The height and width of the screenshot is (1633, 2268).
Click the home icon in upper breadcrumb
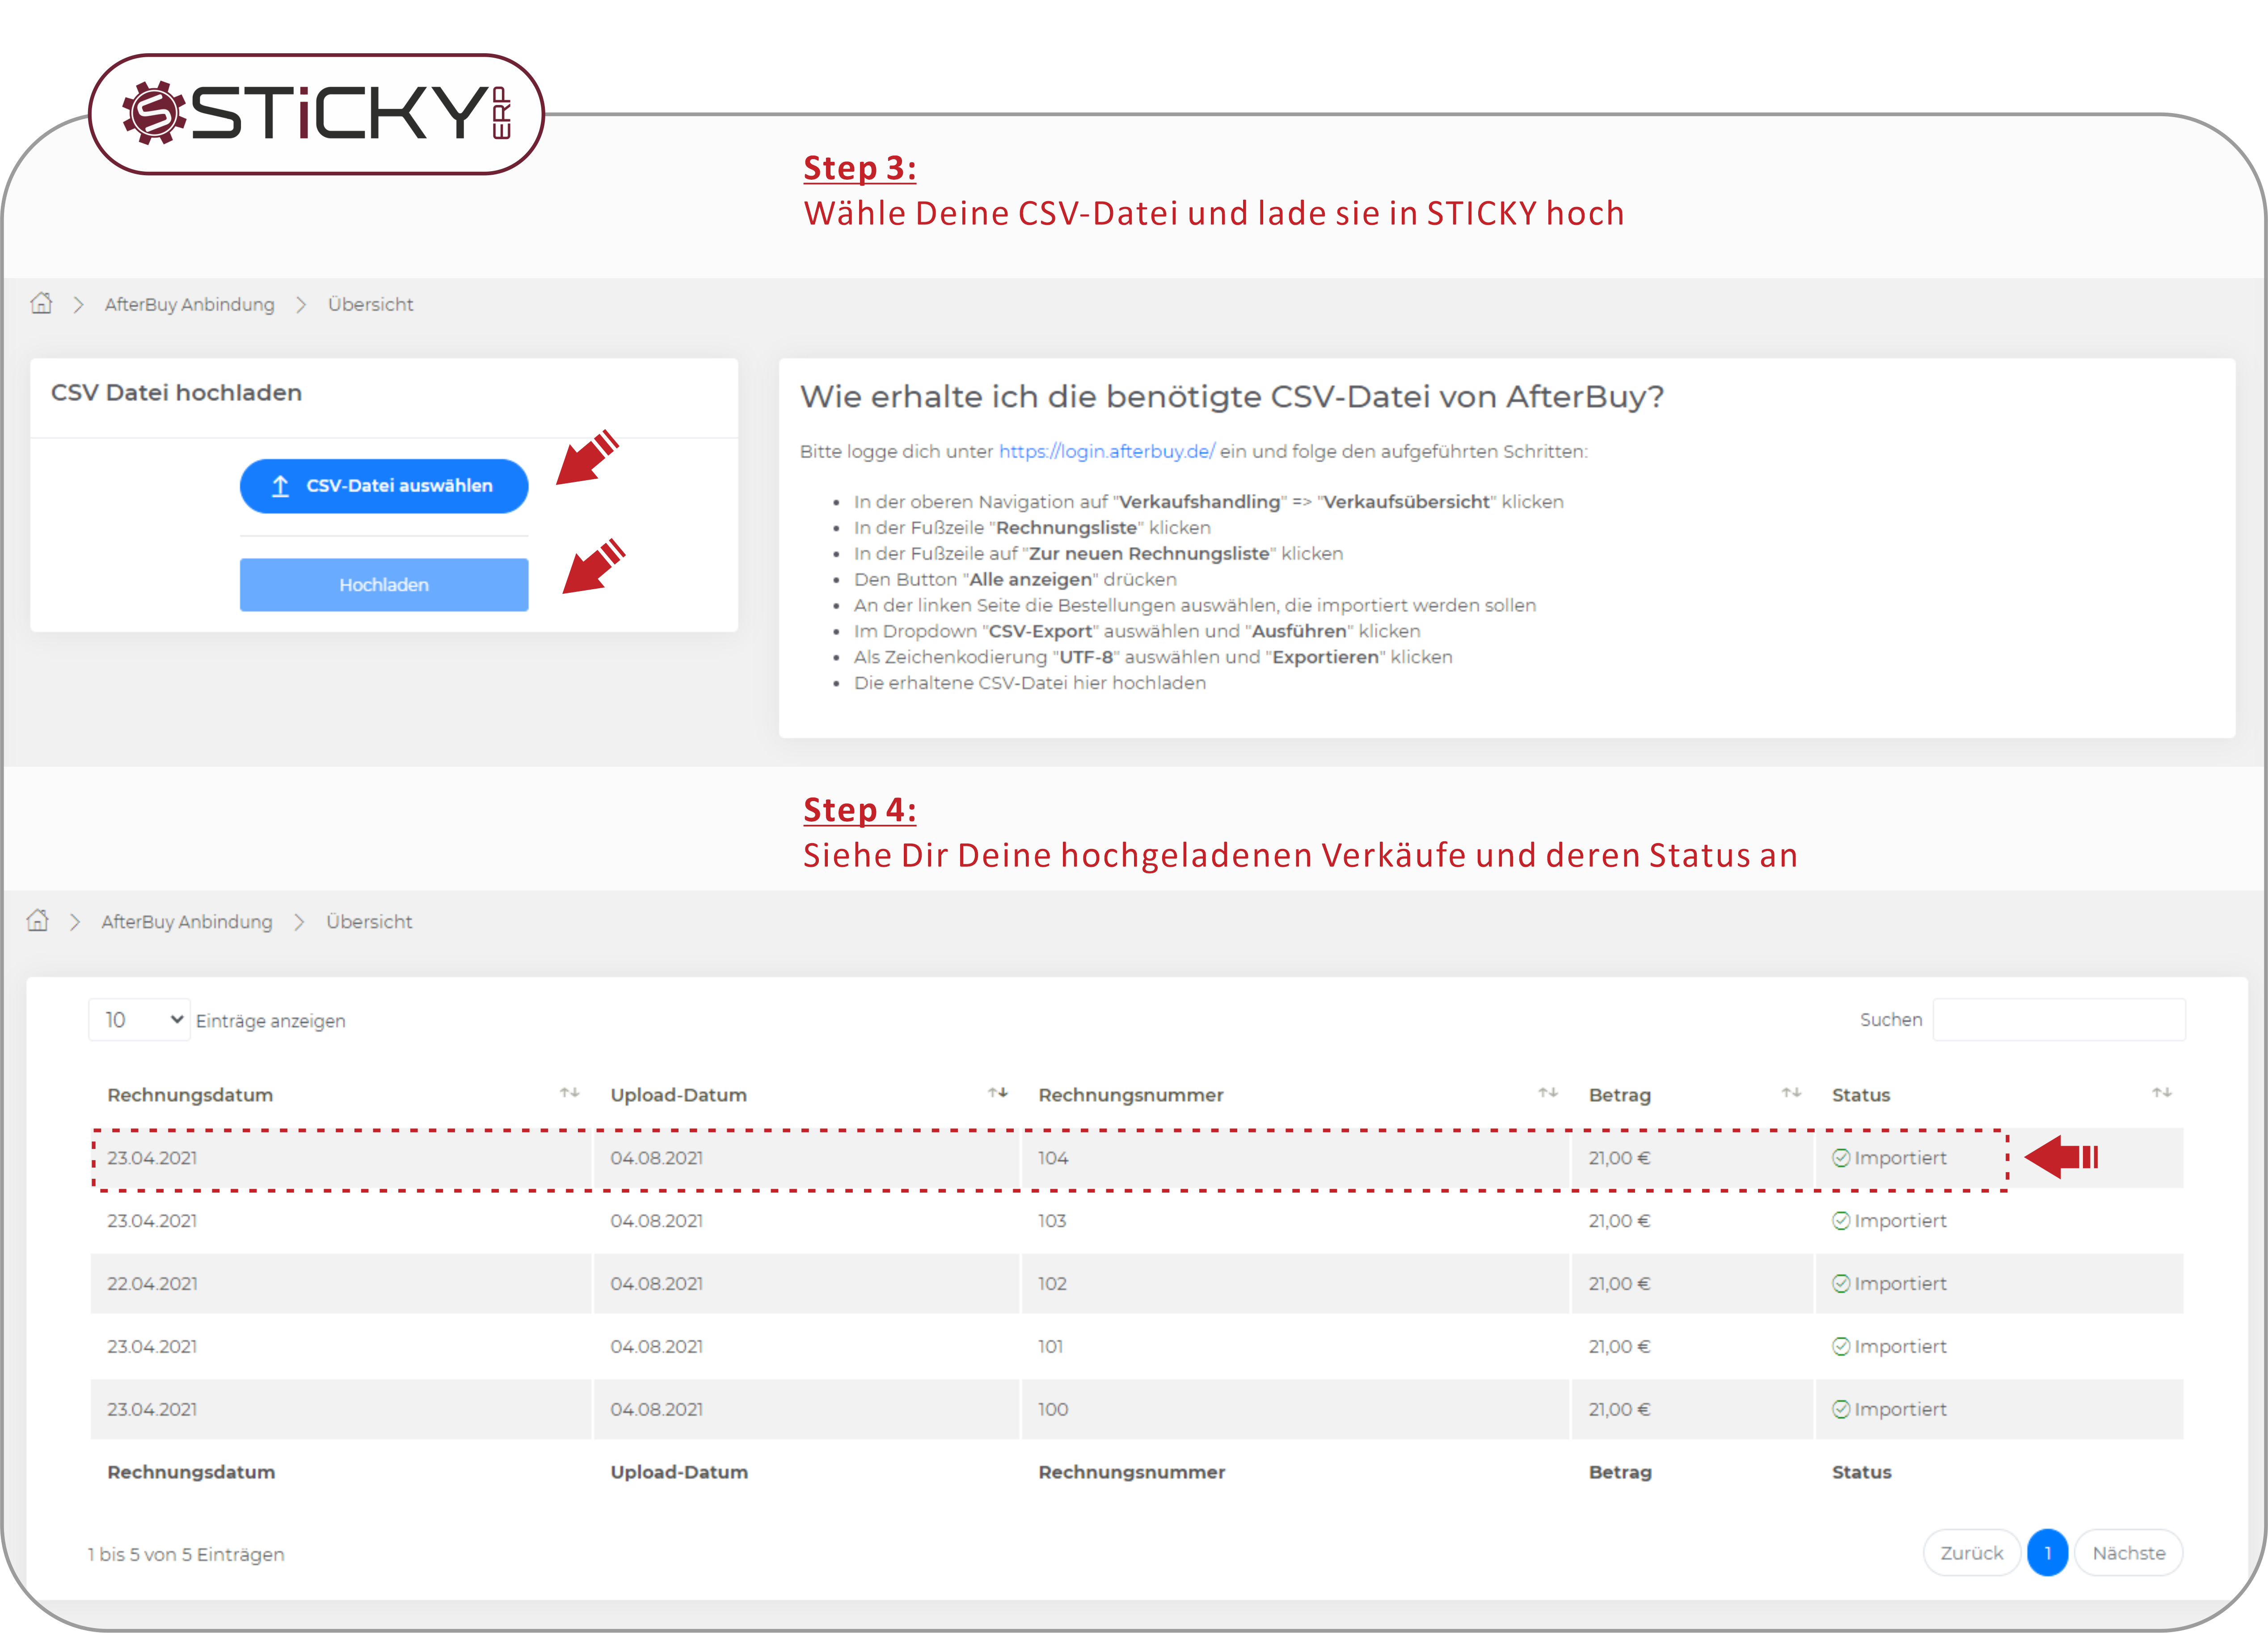(41, 303)
